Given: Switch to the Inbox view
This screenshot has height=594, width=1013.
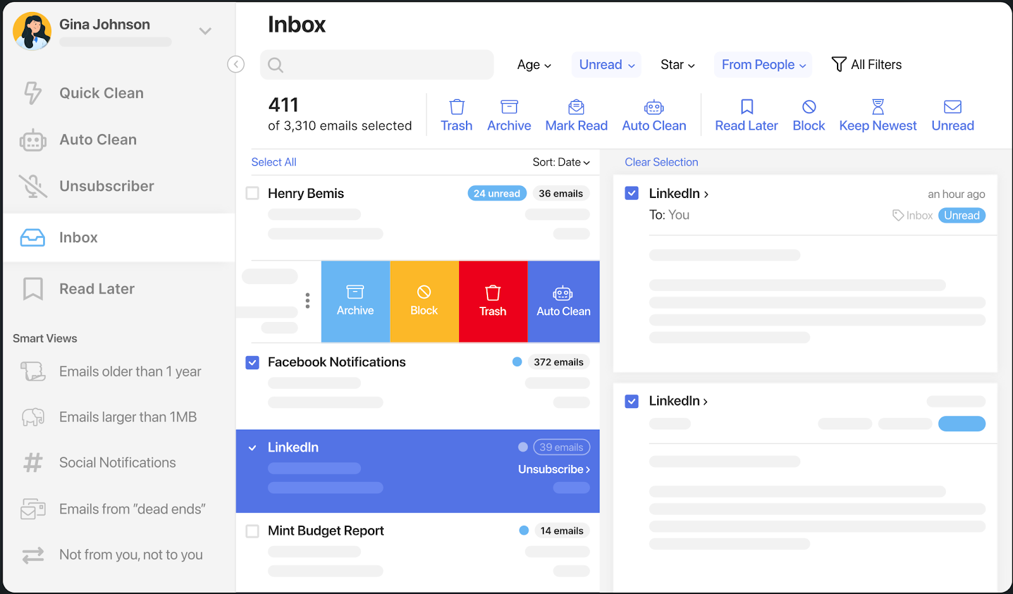Looking at the screenshot, I should point(78,237).
